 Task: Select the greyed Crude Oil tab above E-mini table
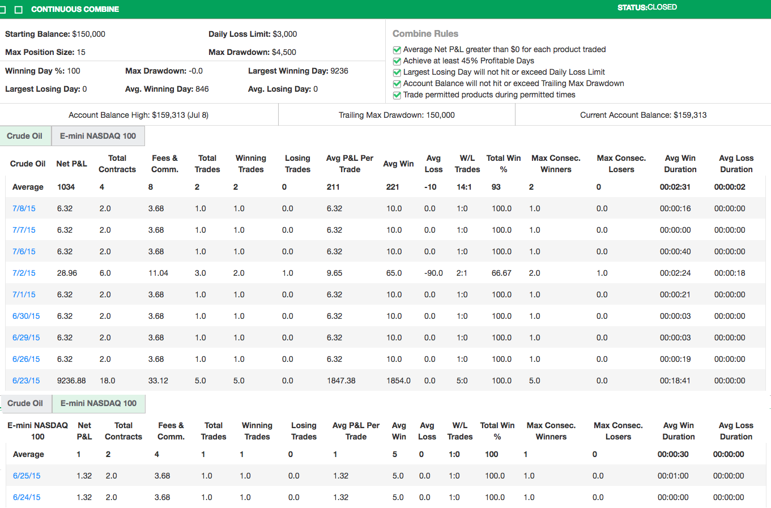tap(25, 403)
